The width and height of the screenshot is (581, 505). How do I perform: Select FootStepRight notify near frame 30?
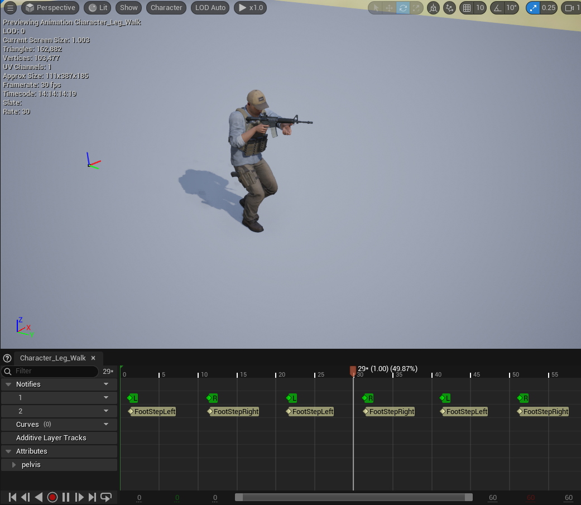point(388,412)
